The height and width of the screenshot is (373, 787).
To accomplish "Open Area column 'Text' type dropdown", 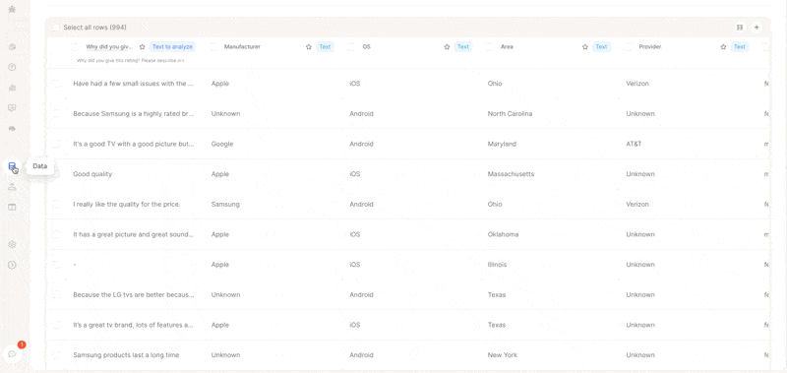I will pyautogui.click(x=601, y=46).
